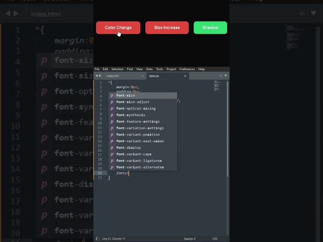The height and width of the screenshot is (242, 323).
Task: Open the File menu
Action: click(x=97, y=69)
